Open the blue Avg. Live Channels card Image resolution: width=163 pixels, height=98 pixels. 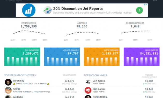click(62, 57)
